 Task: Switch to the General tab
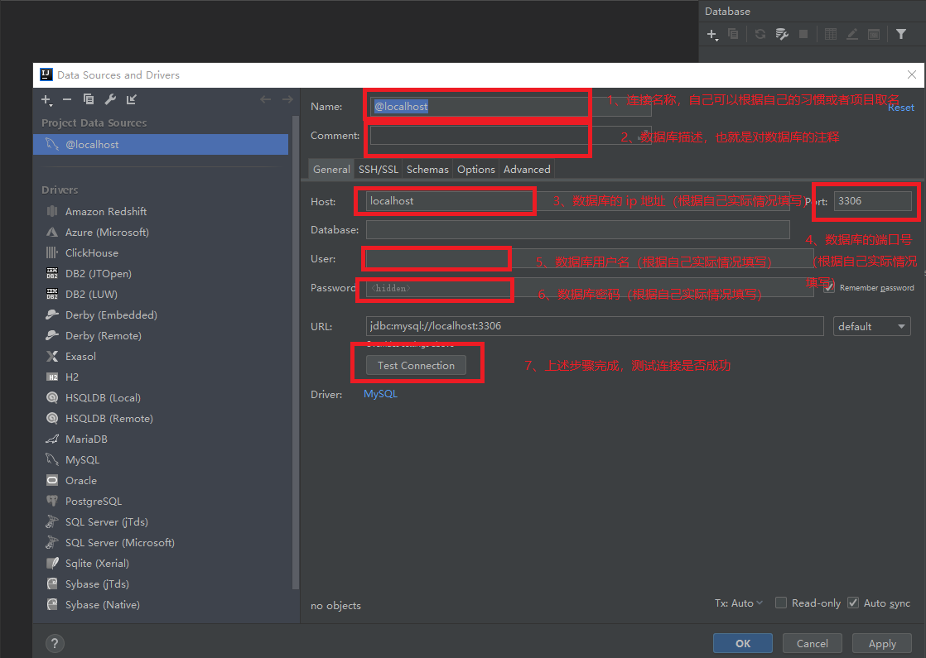point(331,169)
